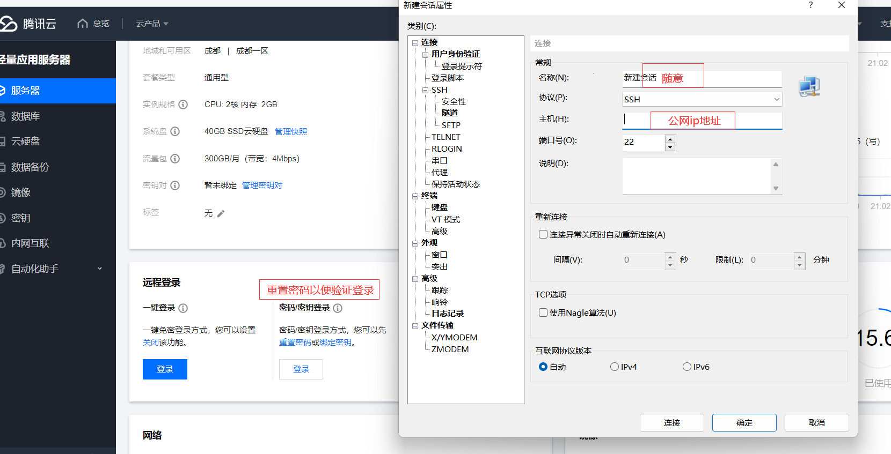This screenshot has height=454, width=891.
Task: Click blue 登录 button for one-click login
Action: tap(165, 369)
